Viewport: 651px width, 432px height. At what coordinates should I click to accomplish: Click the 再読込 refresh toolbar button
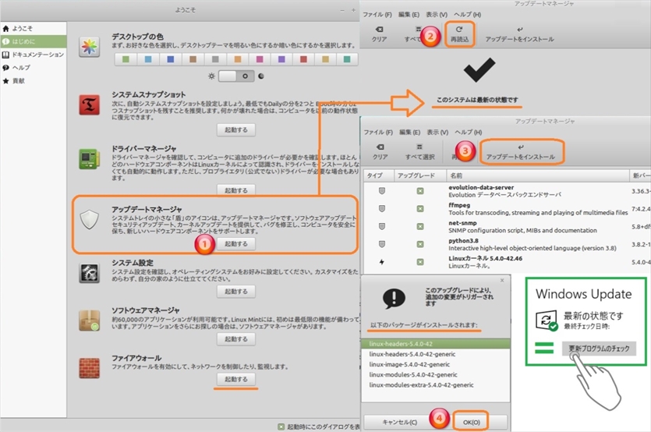pyautogui.click(x=460, y=34)
